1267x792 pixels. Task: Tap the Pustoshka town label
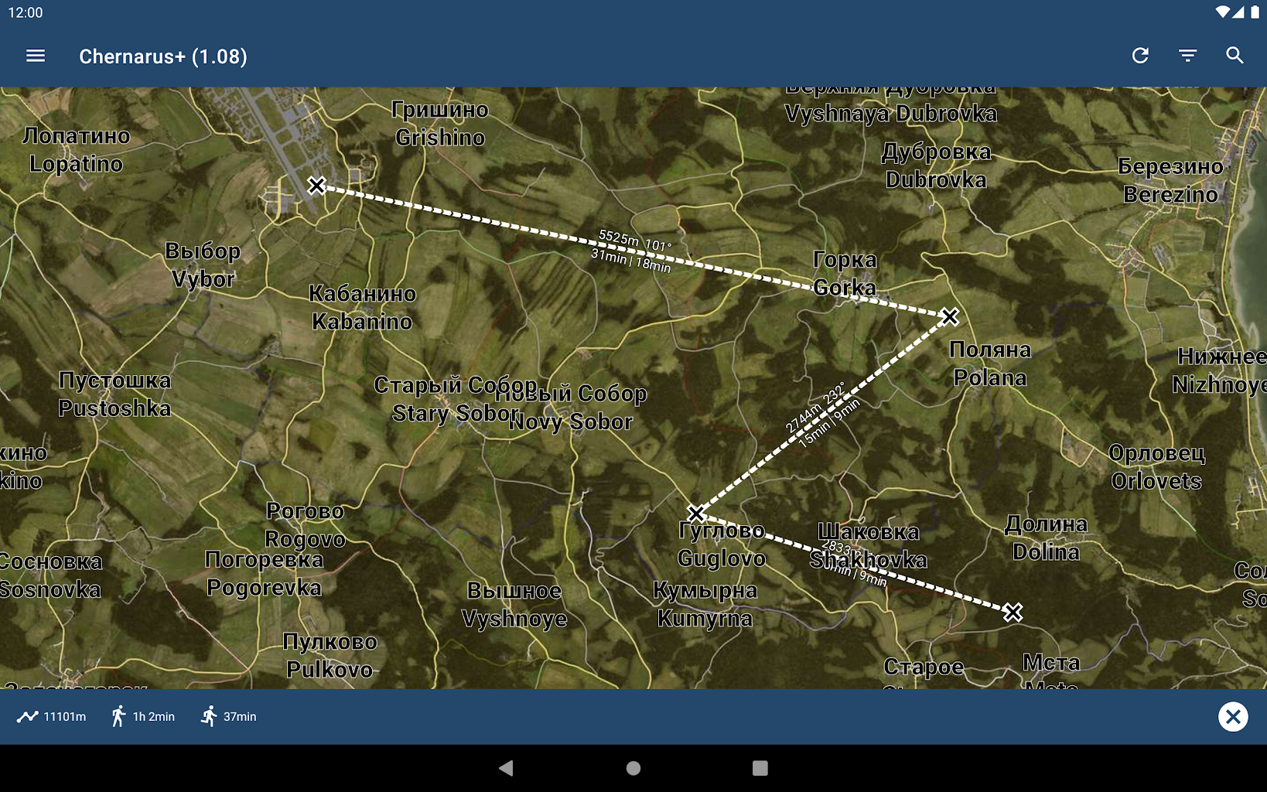coord(114,394)
